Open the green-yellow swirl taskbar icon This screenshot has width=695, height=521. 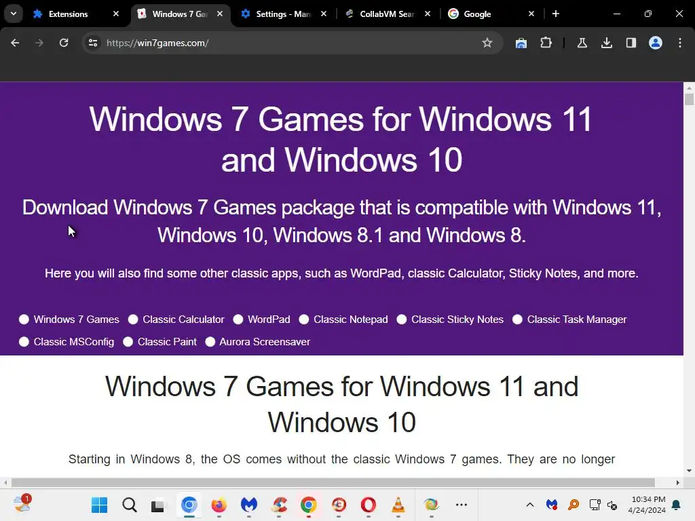pyautogui.click(x=431, y=505)
